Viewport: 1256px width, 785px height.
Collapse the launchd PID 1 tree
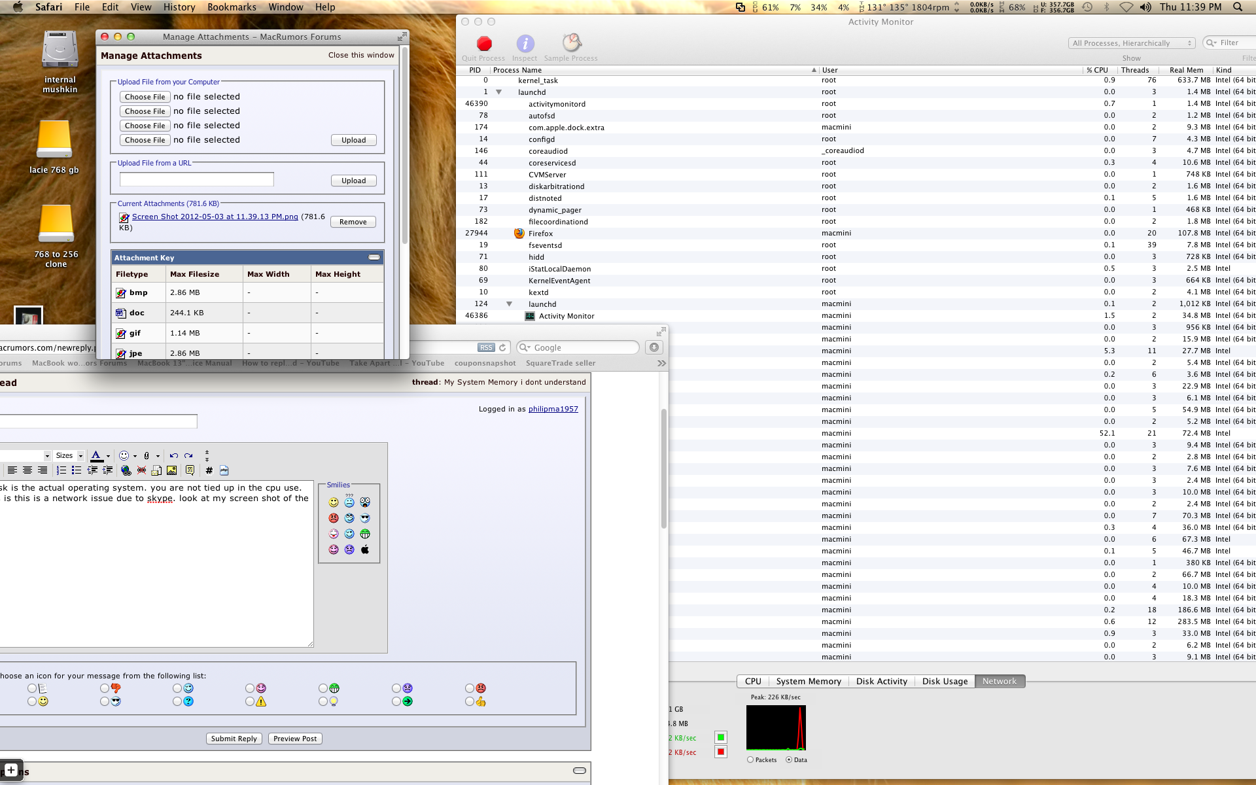click(x=498, y=92)
